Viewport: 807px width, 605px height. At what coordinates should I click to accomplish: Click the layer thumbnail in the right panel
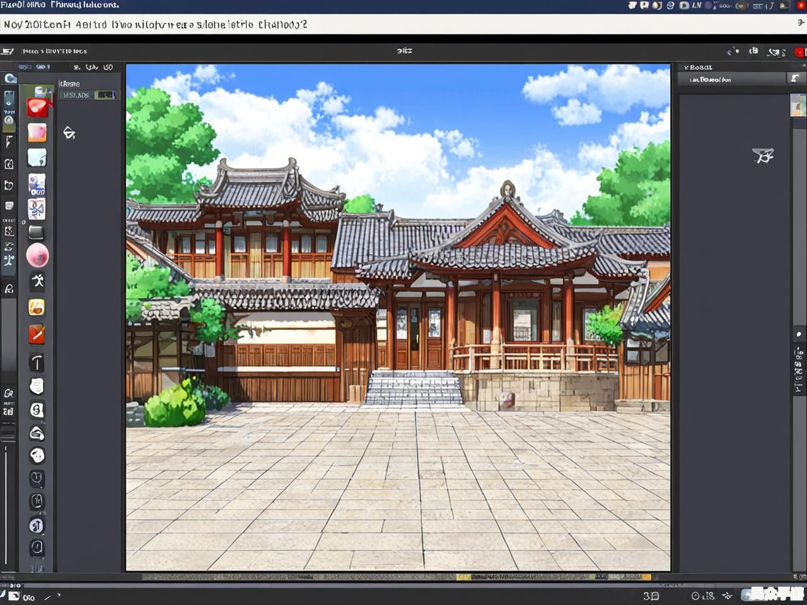click(x=798, y=105)
